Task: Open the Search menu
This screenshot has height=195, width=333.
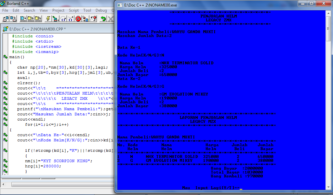Action: point(29,10)
